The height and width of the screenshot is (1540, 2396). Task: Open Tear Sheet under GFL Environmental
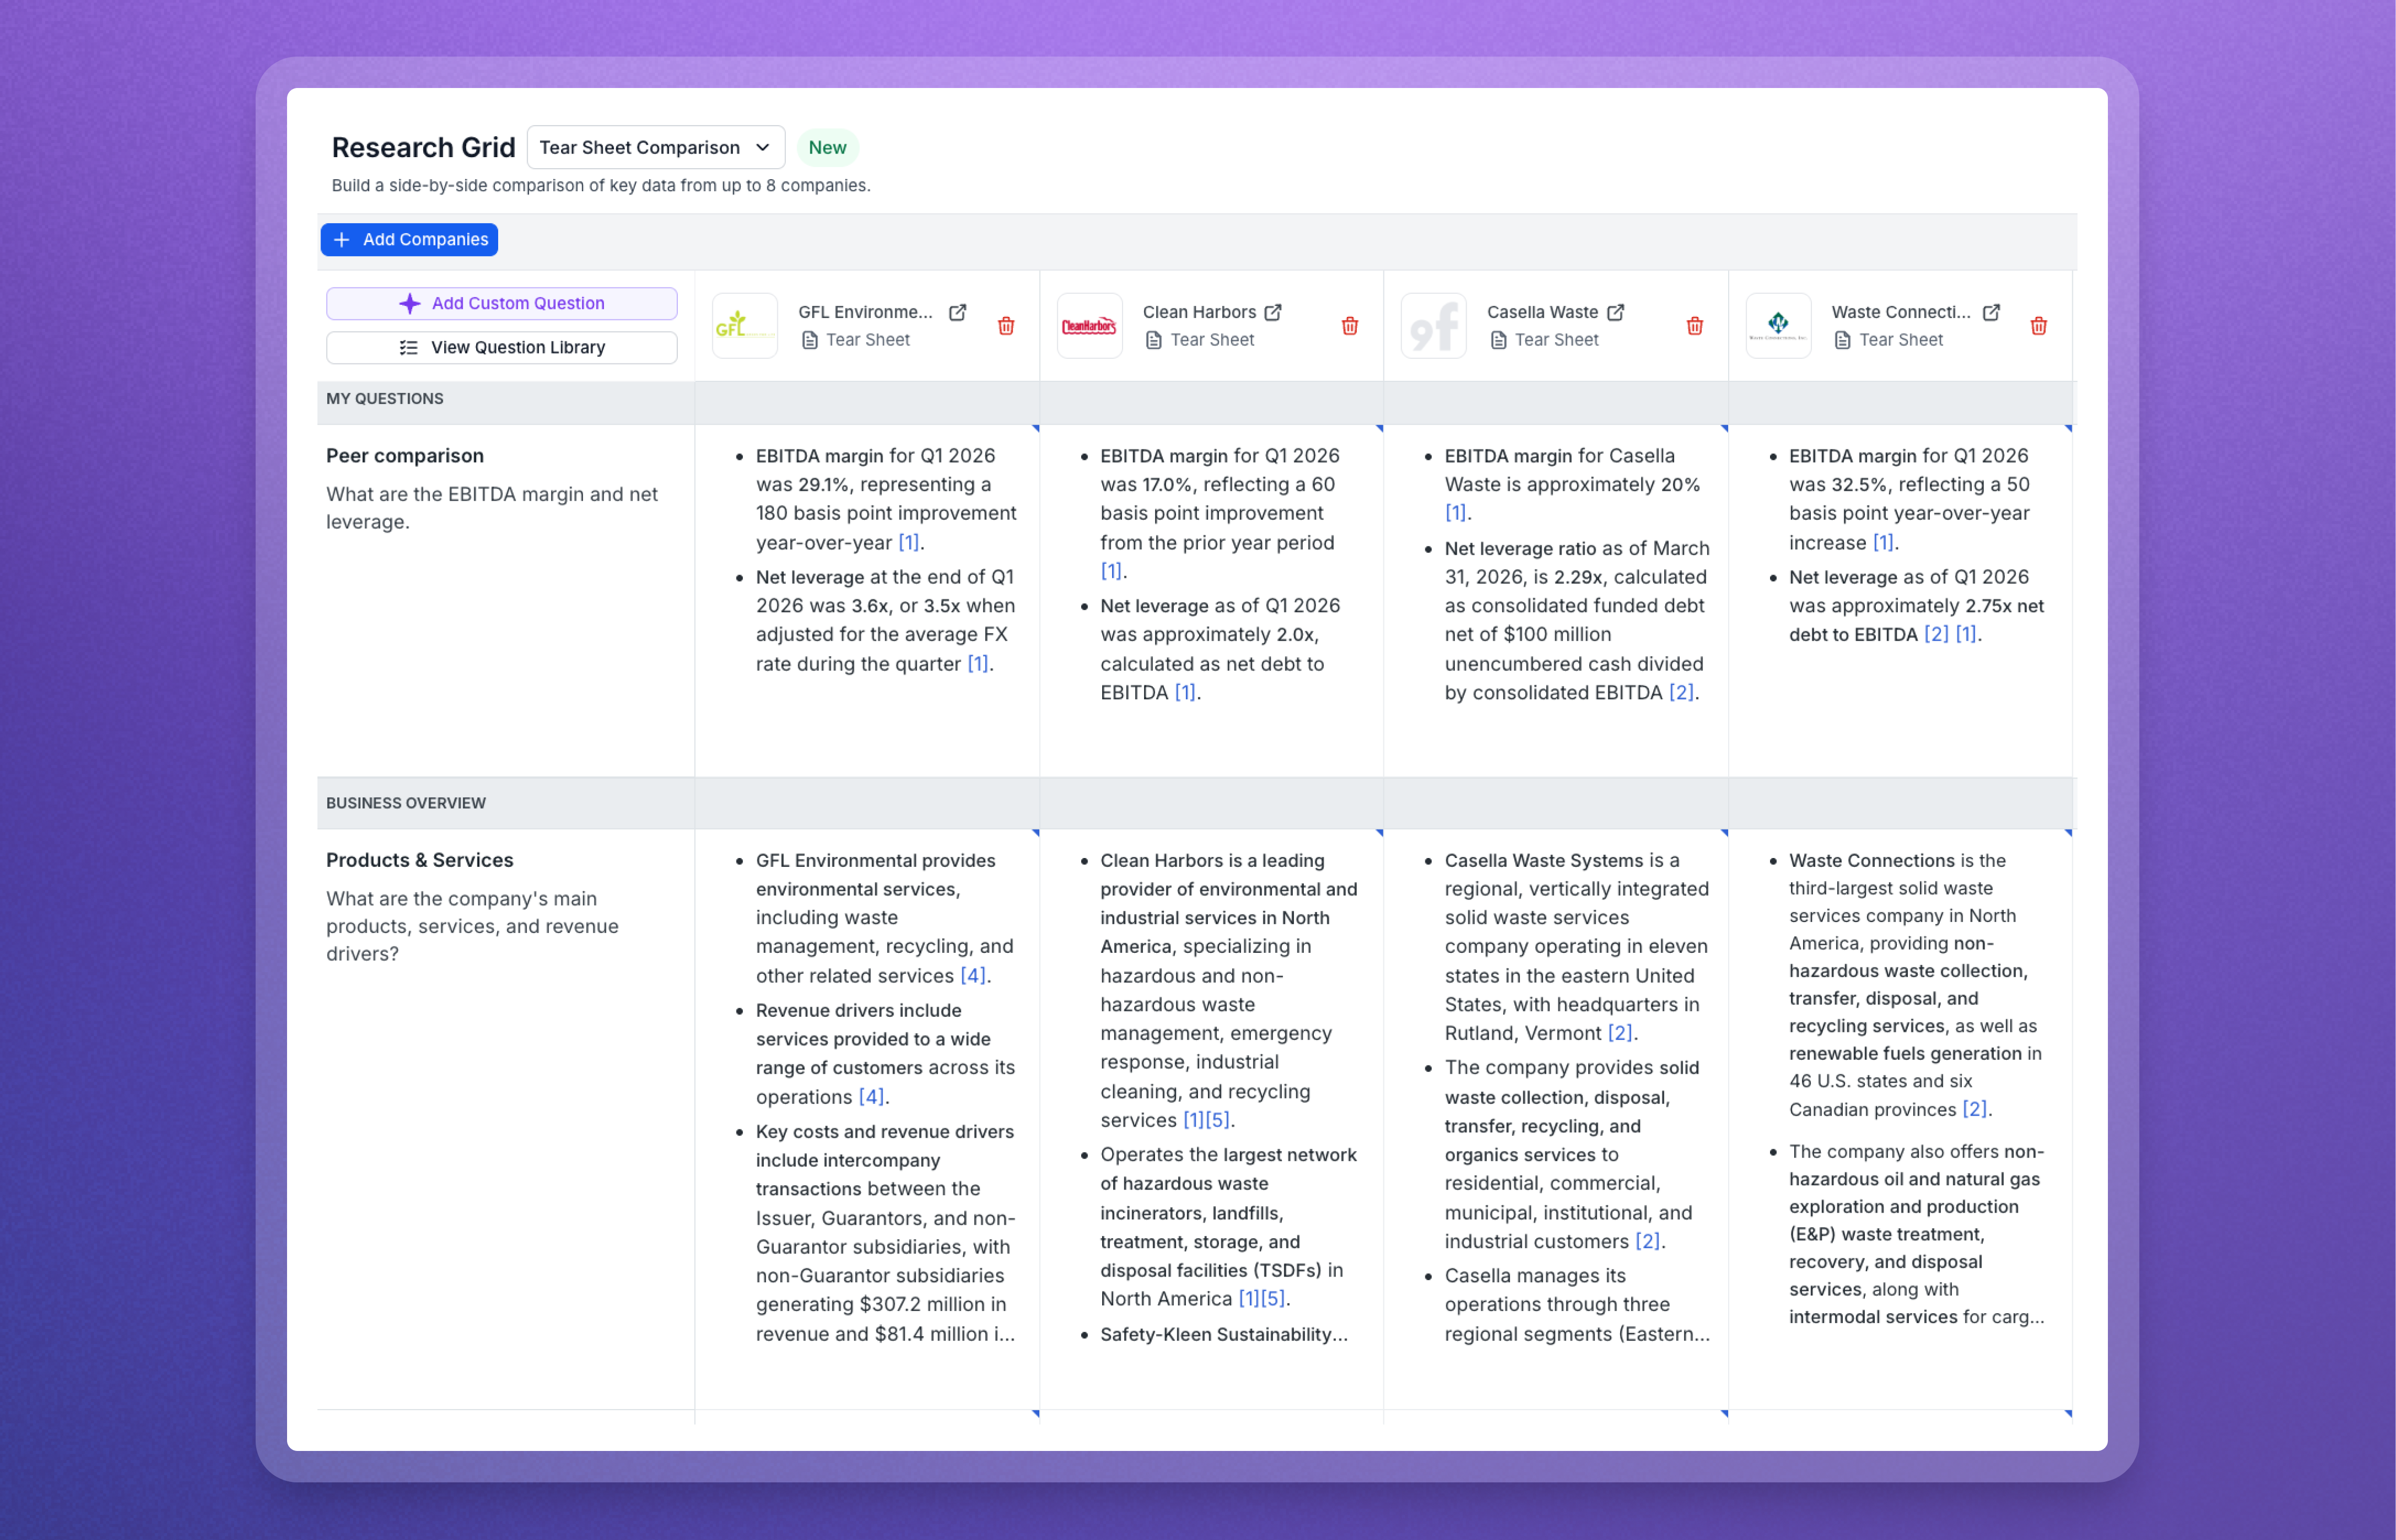(868, 340)
